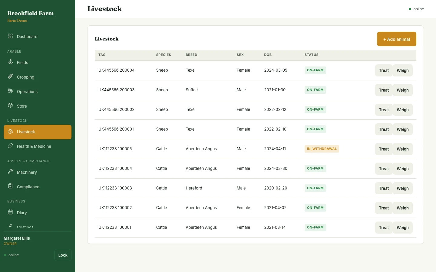Treat sheep UK445566 200001

pyautogui.click(x=384, y=129)
